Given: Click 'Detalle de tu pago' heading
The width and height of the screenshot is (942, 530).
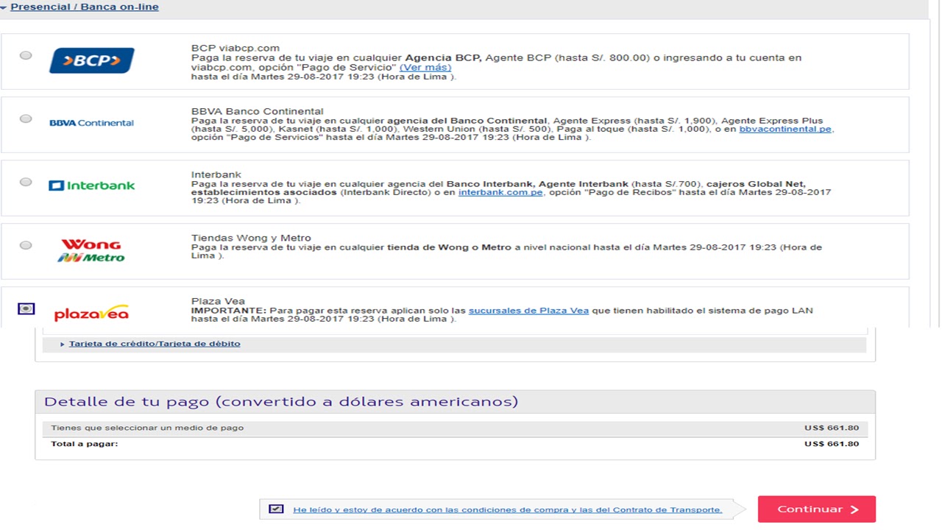Looking at the screenshot, I should point(281,402).
